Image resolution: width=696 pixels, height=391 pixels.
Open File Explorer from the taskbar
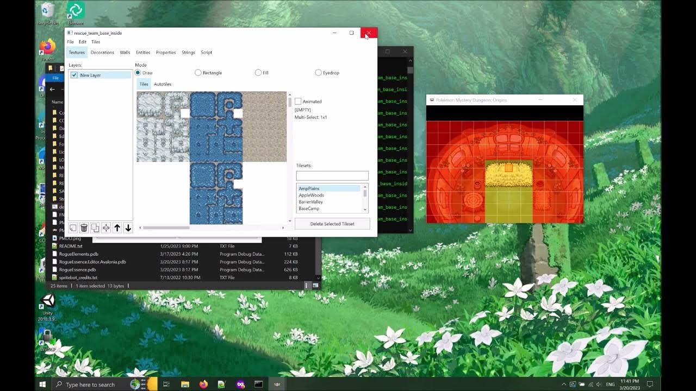pos(185,384)
